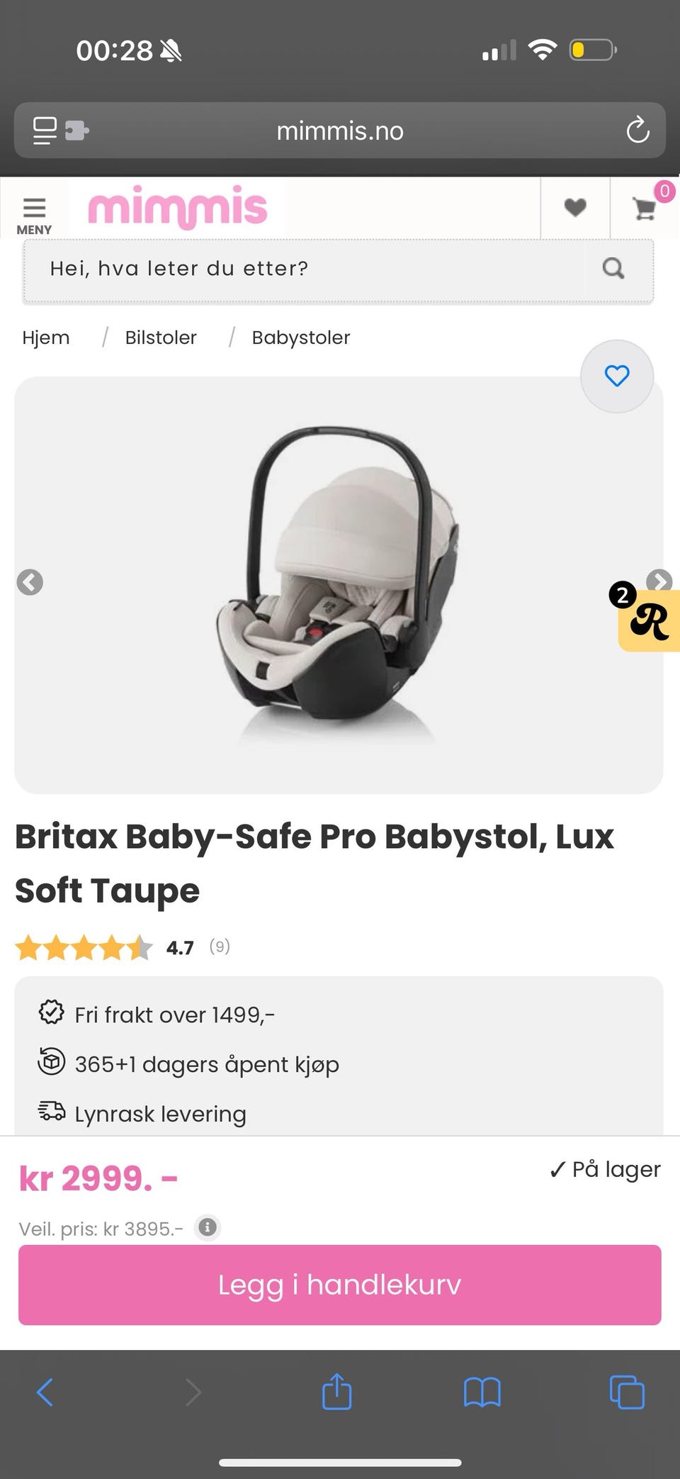Show the next product image

(659, 581)
